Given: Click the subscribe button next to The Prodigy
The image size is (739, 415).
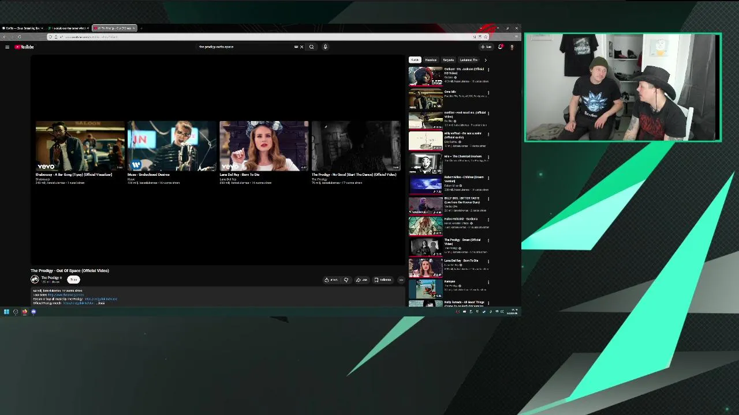Looking at the screenshot, I should (x=73, y=280).
